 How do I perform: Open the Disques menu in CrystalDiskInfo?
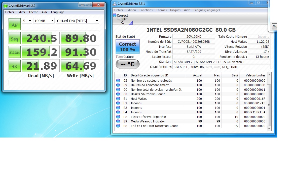tap(175, 10)
